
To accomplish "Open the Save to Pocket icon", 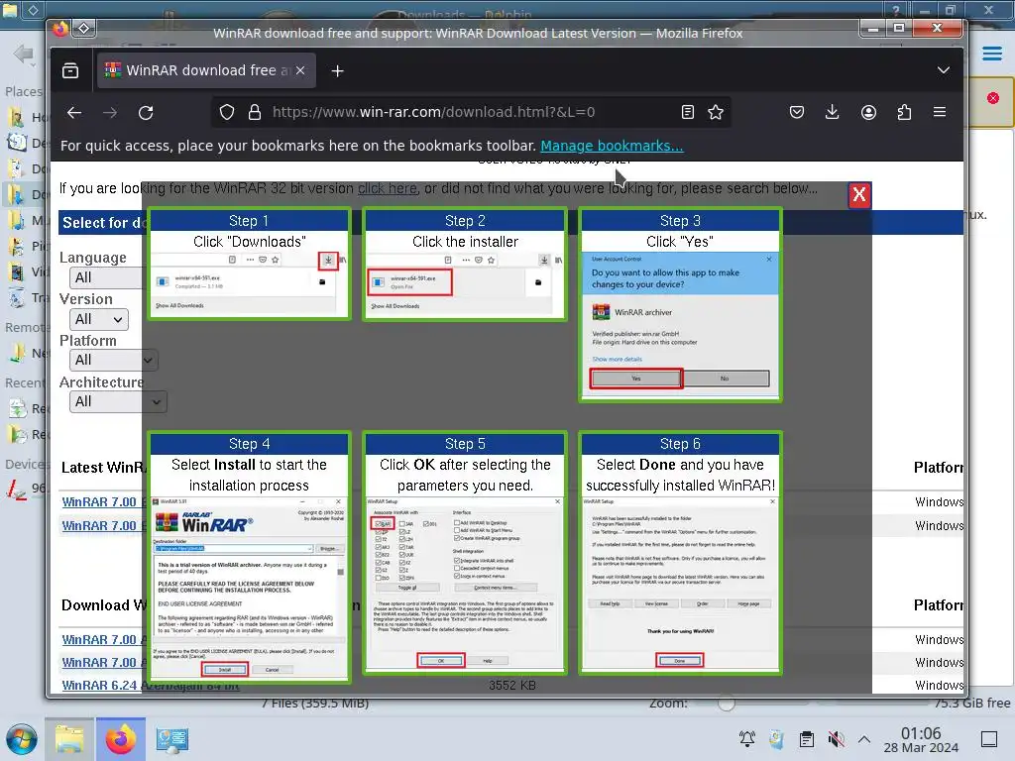I will click(x=797, y=112).
